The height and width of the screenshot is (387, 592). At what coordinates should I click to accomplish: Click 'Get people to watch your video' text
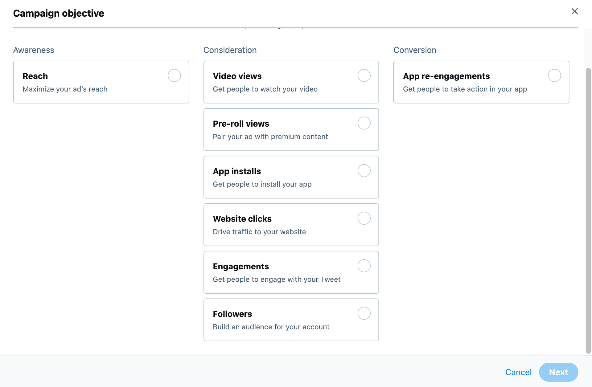point(265,89)
